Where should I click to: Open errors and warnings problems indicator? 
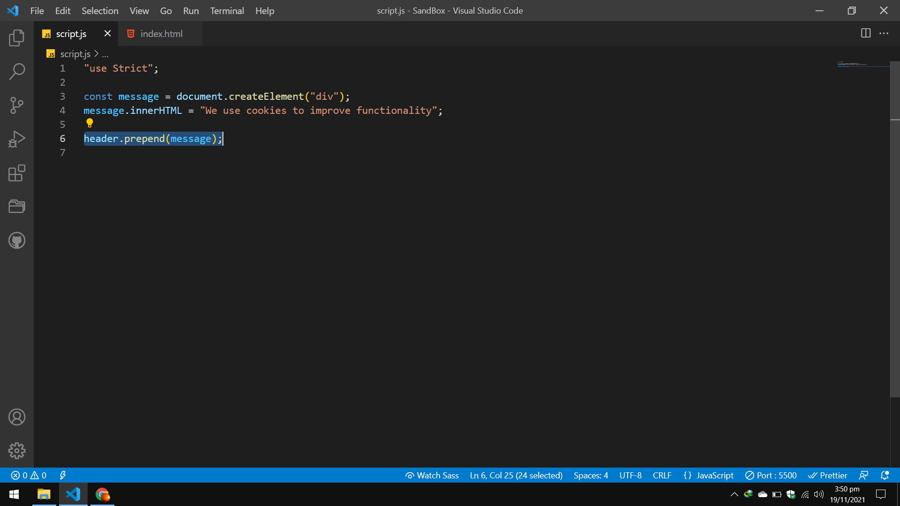click(29, 475)
